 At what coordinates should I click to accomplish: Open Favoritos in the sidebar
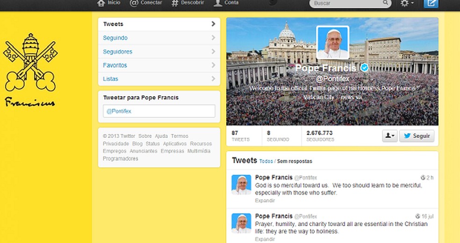coord(159,65)
